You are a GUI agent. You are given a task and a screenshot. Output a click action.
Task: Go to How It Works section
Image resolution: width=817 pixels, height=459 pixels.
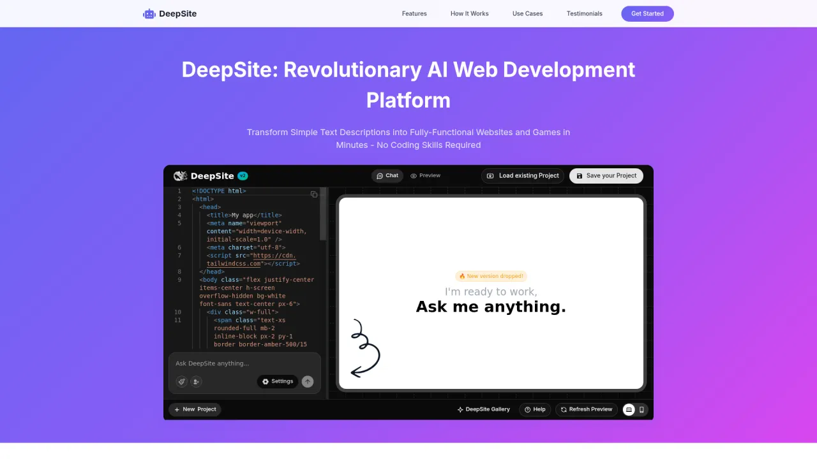pos(470,13)
